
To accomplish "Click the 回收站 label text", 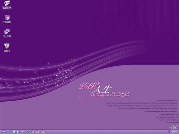I will pyautogui.click(x=7, y=51).
